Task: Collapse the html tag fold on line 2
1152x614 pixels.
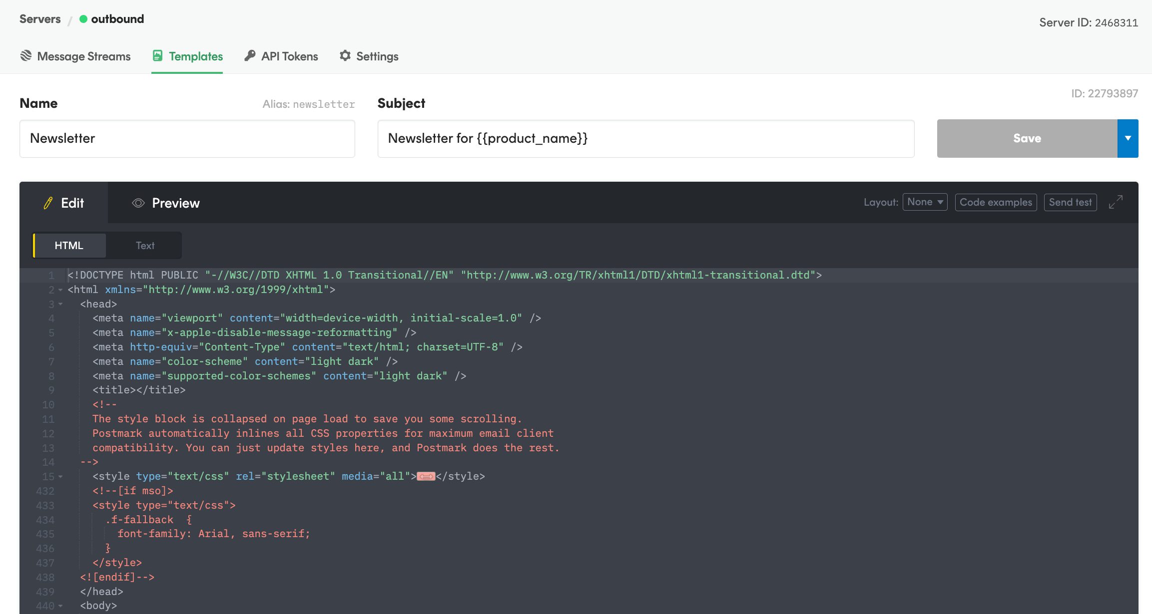Action: (60, 290)
